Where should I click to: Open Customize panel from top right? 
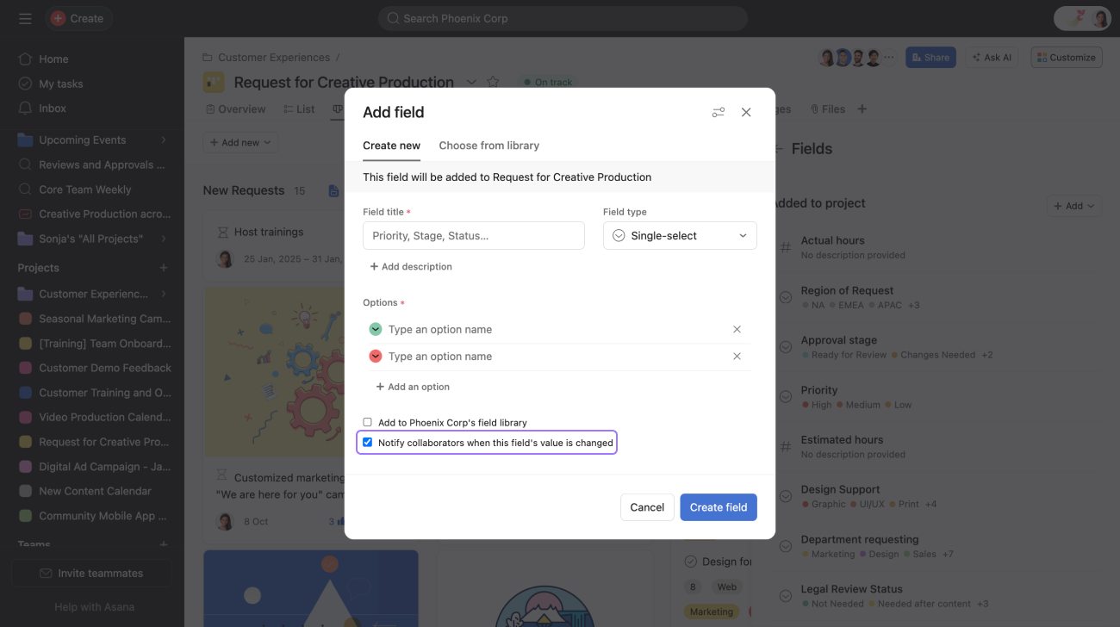[1066, 57]
